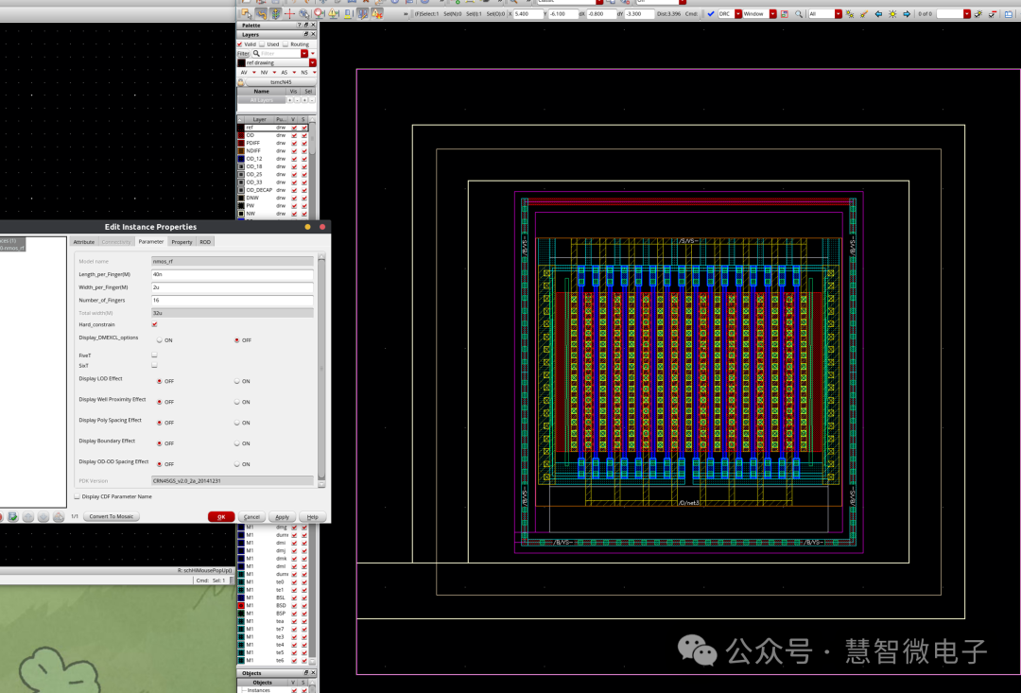The image size is (1021, 693).
Task: Click the undock icon on Layers panel header
Action: click(x=305, y=34)
